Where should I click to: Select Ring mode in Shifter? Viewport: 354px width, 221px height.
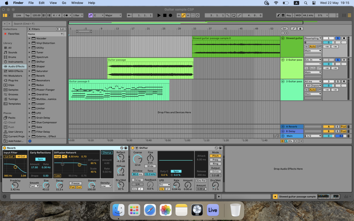point(215,164)
